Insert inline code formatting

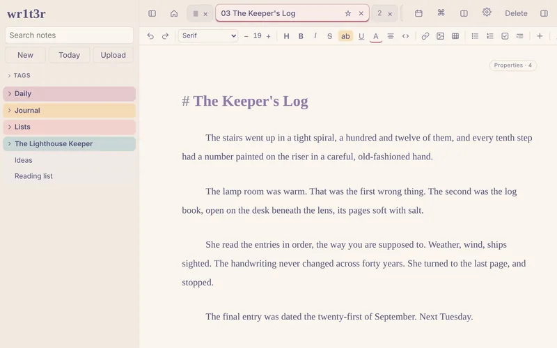click(405, 36)
